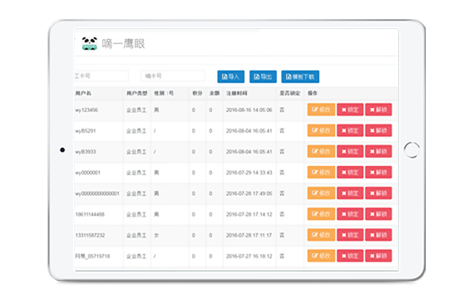Click the 是否锁定 column header

pos(289,93)
